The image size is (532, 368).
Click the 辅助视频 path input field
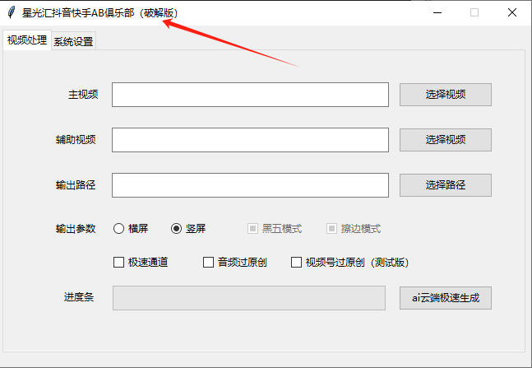click(250, 140)
